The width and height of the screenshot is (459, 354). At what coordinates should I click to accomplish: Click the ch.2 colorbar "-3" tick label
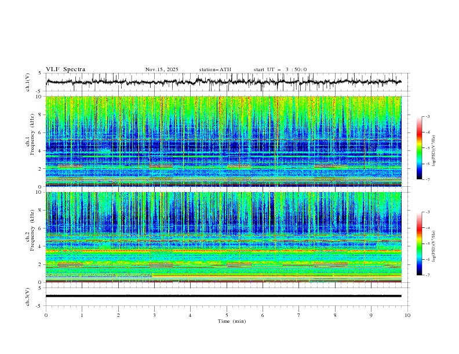point(428,212)
